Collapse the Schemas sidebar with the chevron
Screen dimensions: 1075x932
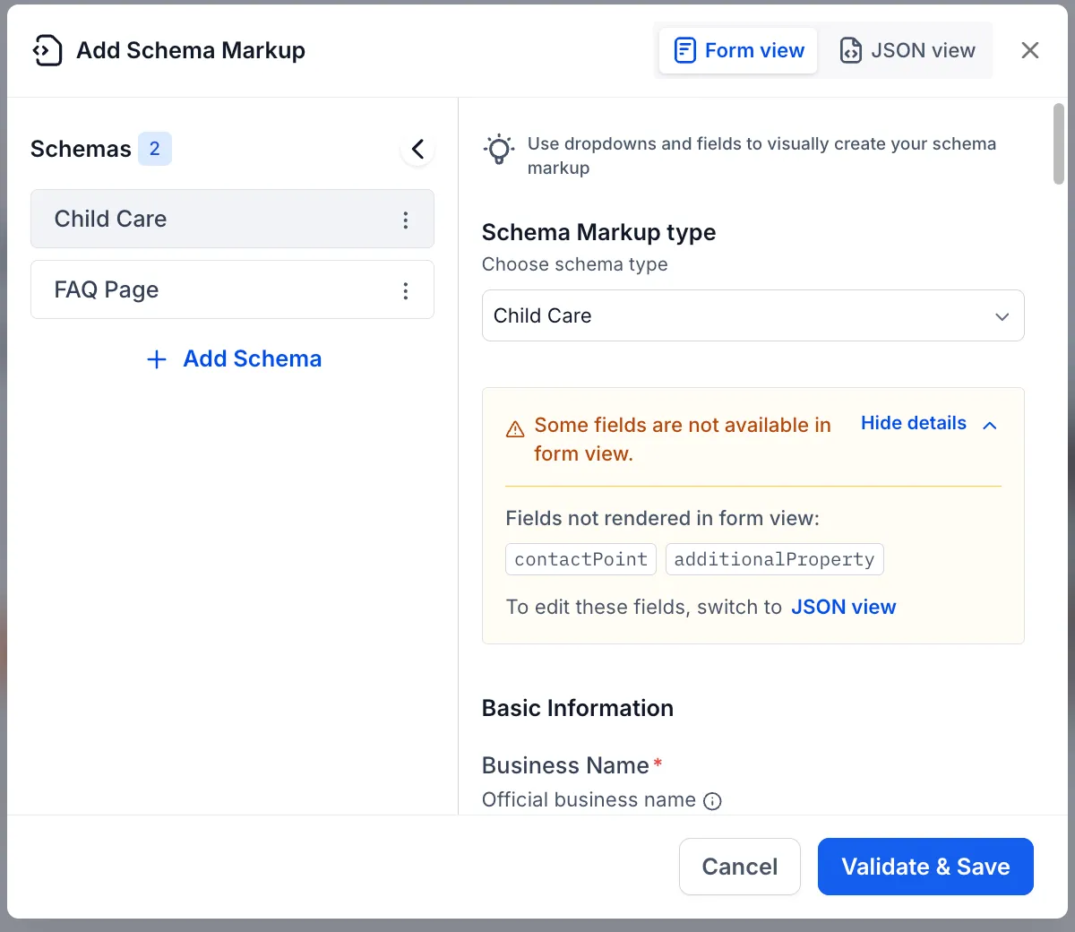[x=417, y=149]
